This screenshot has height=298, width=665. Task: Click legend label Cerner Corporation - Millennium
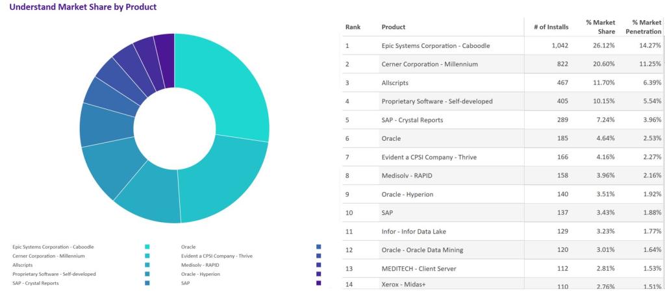click(x=48, y=256)
